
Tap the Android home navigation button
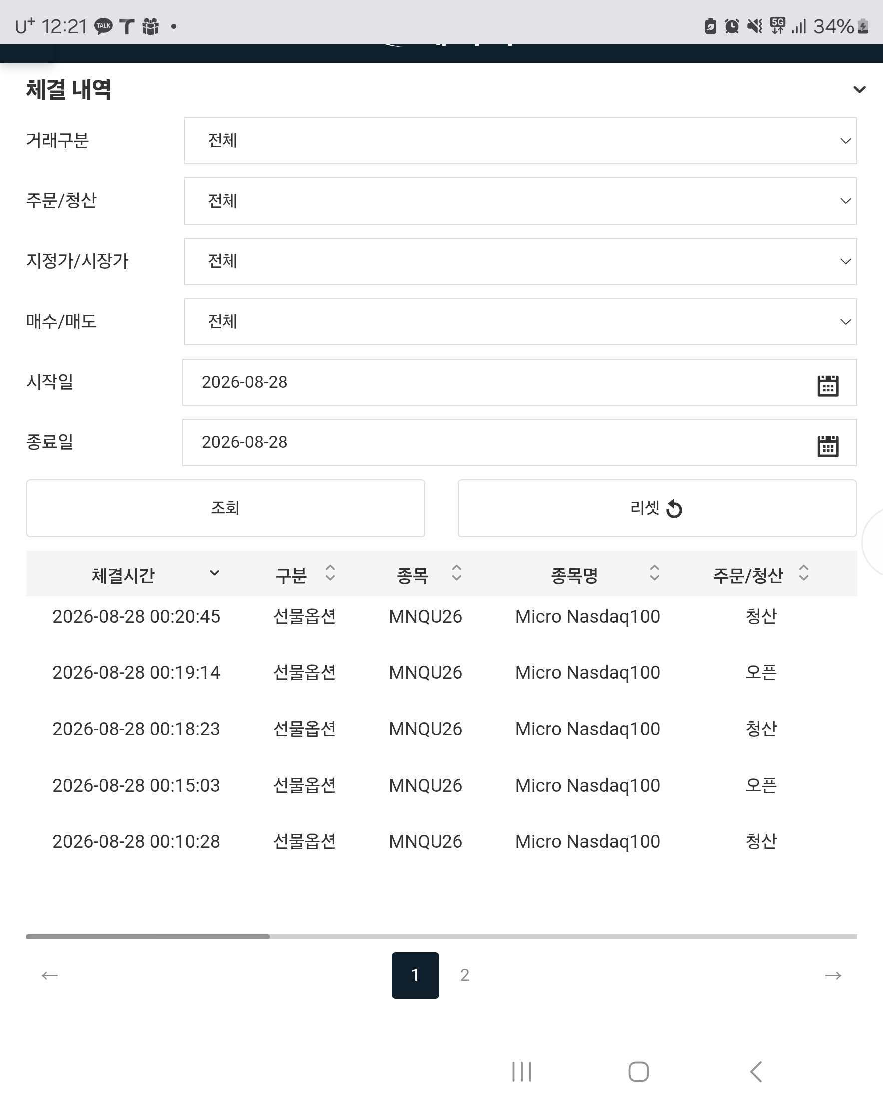point(638,1072)
